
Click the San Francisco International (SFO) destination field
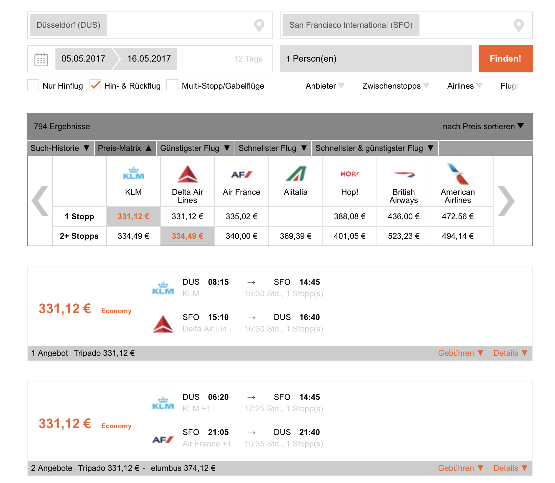tap(406, 25)
